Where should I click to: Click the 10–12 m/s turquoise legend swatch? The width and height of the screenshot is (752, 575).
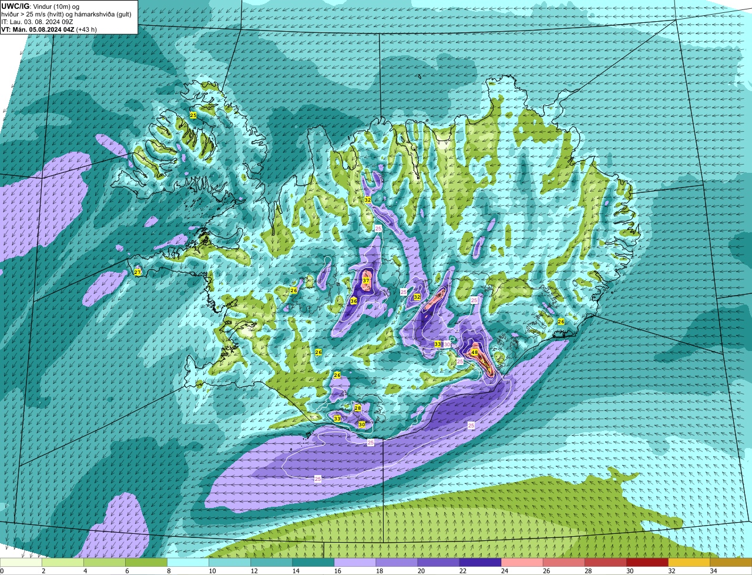[230, 563]
